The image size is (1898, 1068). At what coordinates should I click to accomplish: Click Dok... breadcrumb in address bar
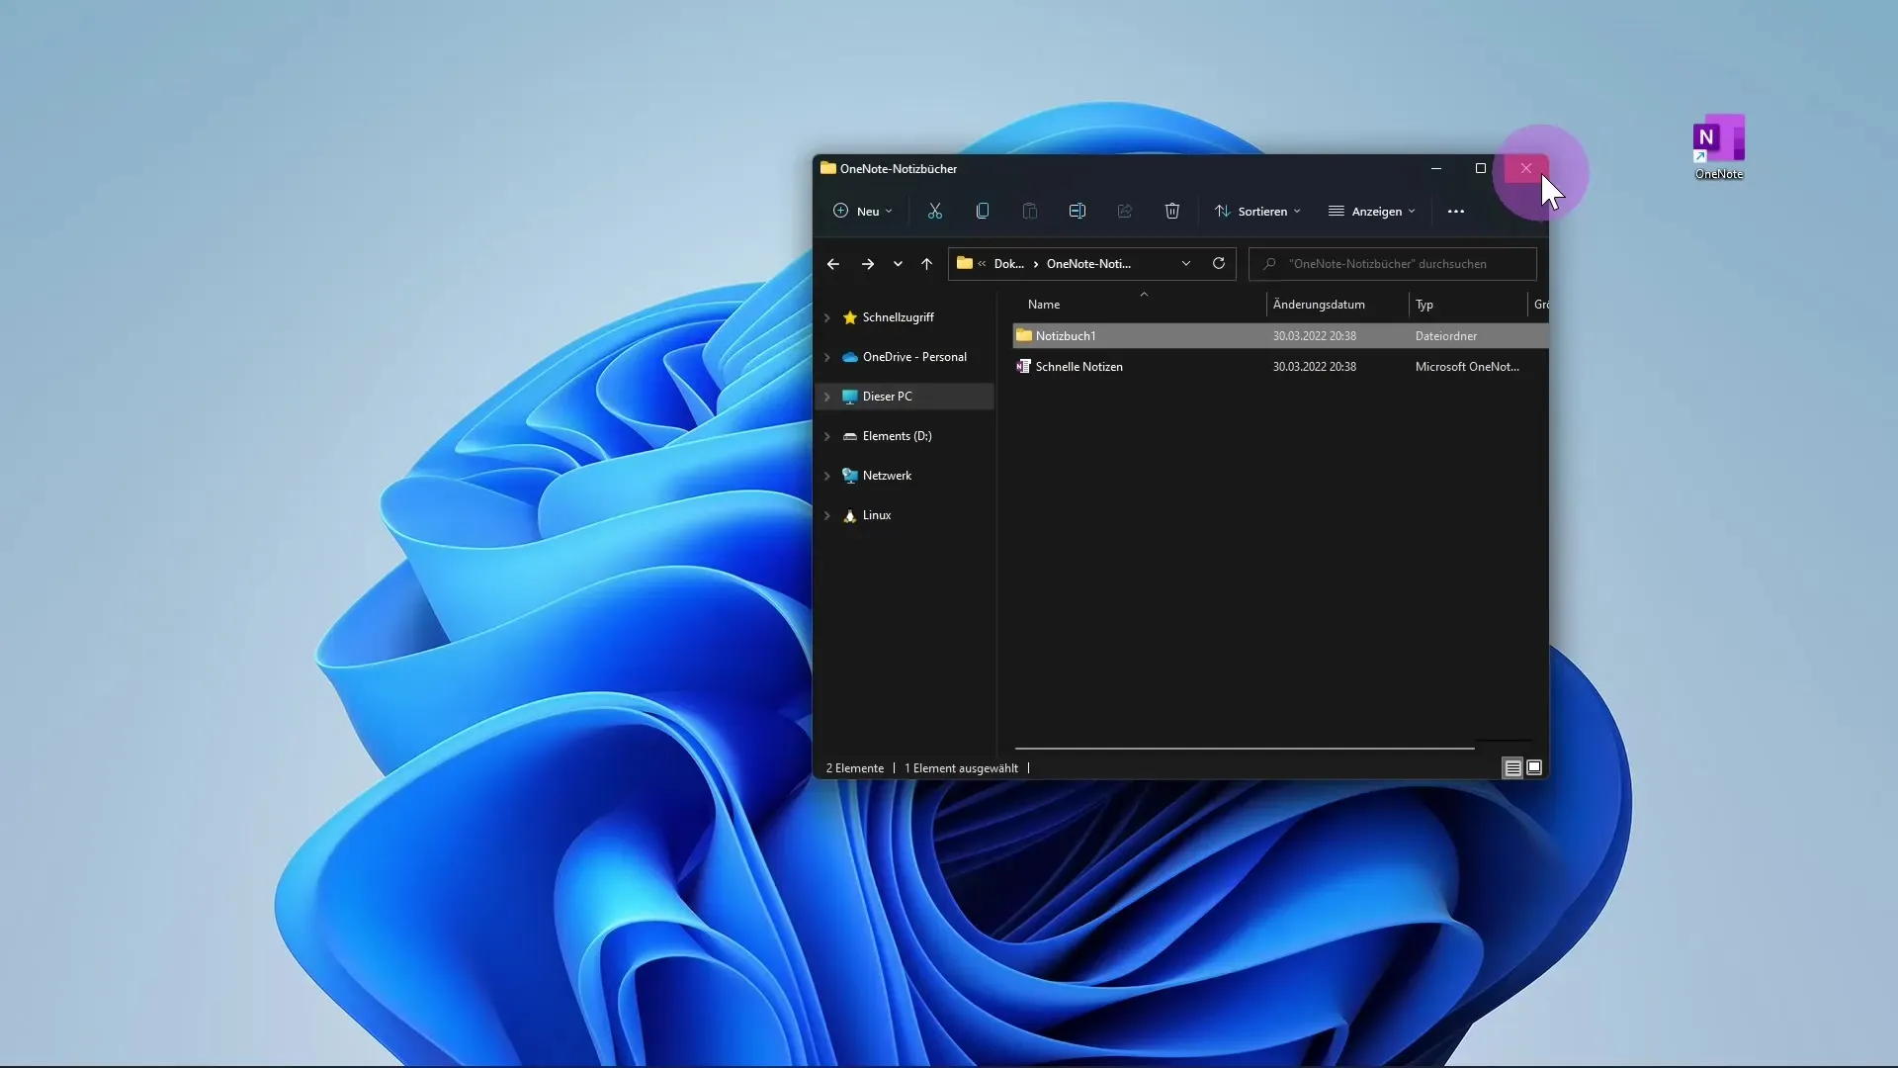pos(1008,264)
